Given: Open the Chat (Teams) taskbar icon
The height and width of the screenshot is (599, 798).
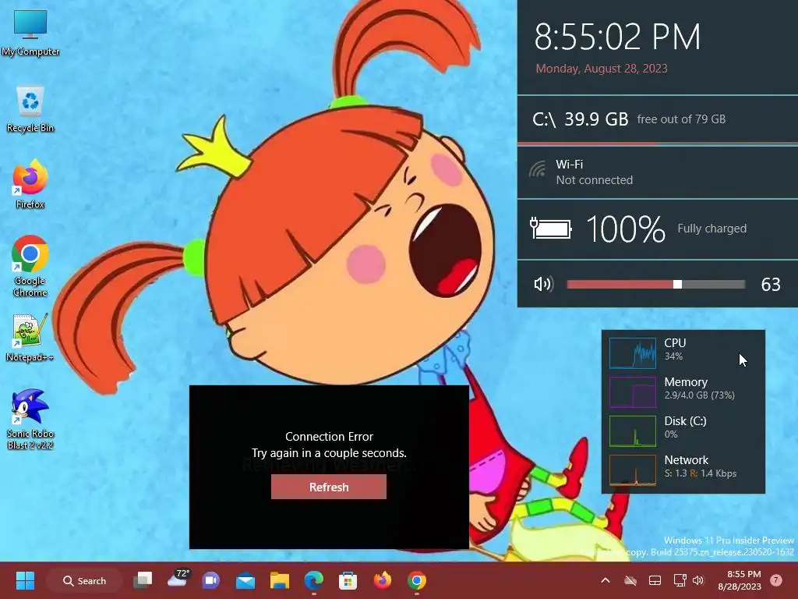Looking at the screenshot, I should tap(210, 580).
